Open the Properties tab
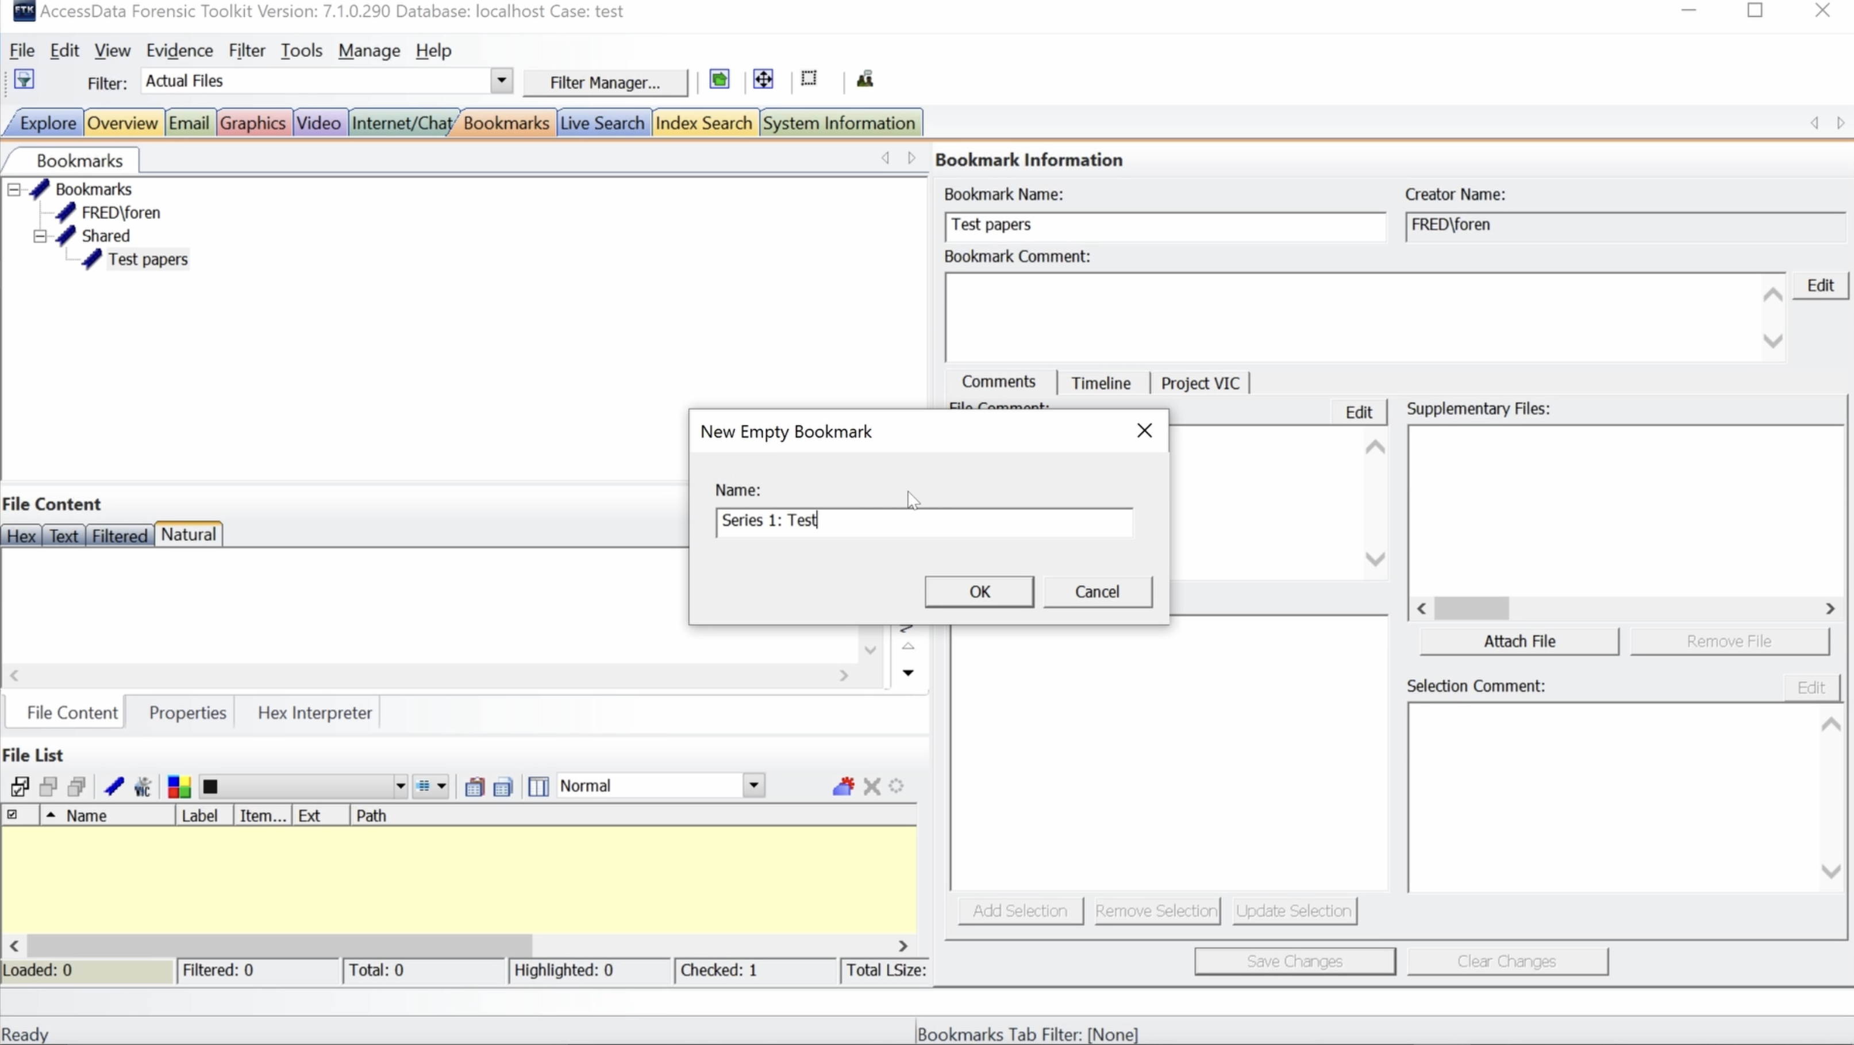This screenshot has height=1045, width=1854. [187, 713]
